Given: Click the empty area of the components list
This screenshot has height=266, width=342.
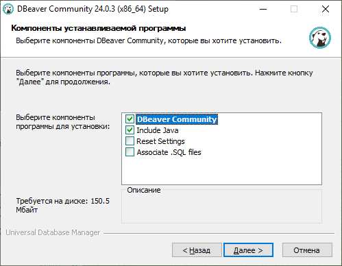Looking at the screenshot, I should tap(221, 170).
